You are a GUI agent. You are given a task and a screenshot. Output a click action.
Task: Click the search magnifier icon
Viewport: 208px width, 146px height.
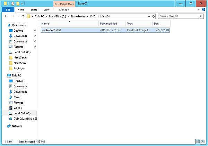point(200,16)
